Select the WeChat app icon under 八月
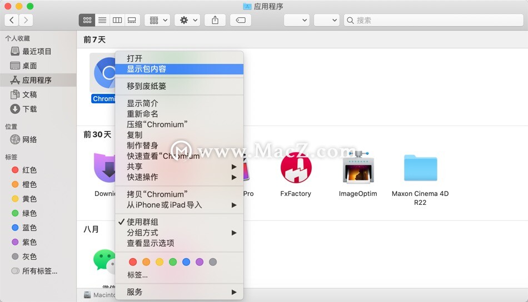The width and height of the screenshot is (528, 302). coord(104,260)
